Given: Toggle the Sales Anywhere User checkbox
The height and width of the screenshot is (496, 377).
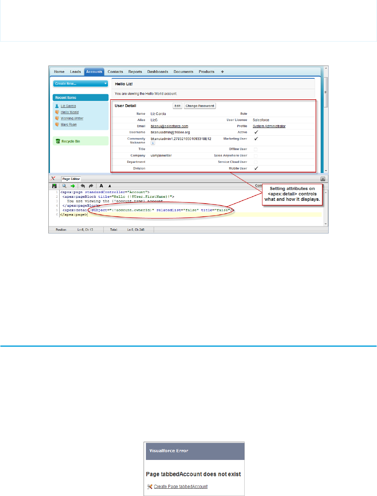Looking at the screenshot, I should 255,156.
